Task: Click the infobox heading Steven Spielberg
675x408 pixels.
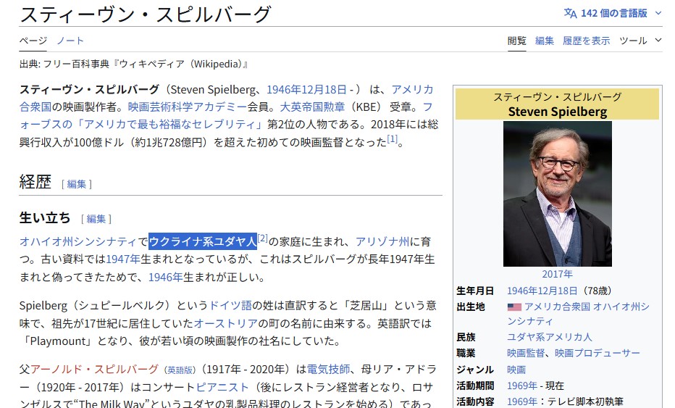Action: 558,112
